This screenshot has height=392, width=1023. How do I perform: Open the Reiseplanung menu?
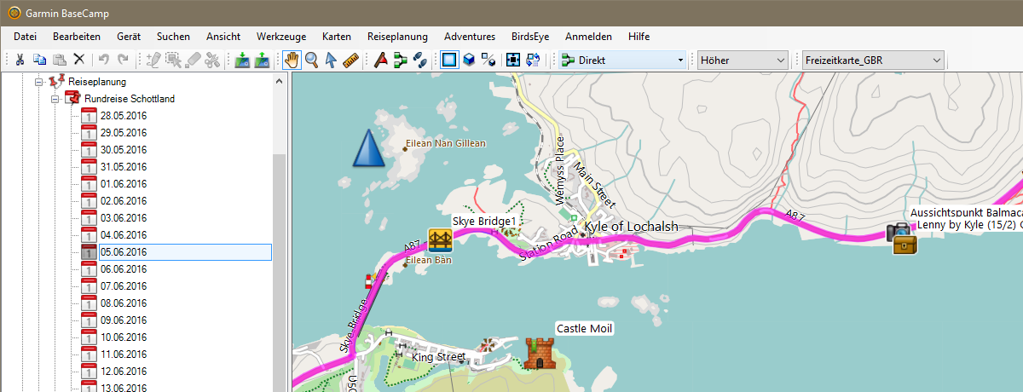point(397,37)
